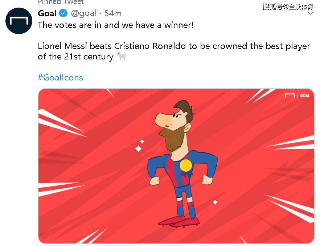This screenshot has width=320, height=246.
Task: Open the #GoalIcons hashtag
Action: (60, 78)
